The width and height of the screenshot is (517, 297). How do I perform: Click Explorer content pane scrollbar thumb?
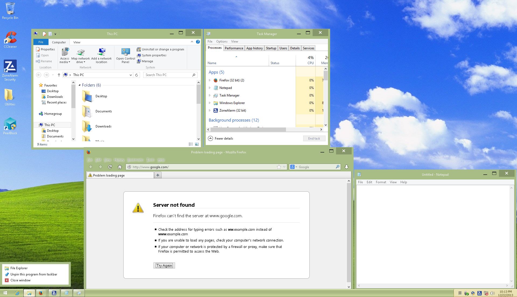198,94
